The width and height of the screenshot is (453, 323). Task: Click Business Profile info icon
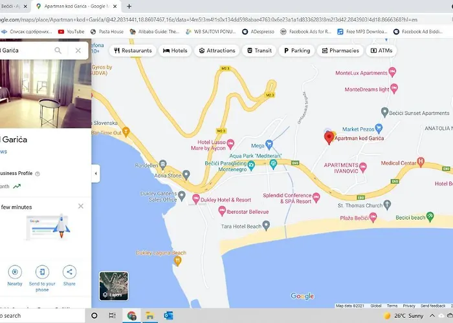point(38,174)
